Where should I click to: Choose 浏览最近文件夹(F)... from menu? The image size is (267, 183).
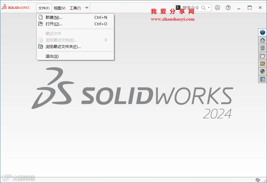(x=75, y=47)
